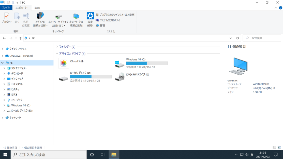This screenshot has width=283, height=159.
Task: Click the network tray icon
Action: 241,155
